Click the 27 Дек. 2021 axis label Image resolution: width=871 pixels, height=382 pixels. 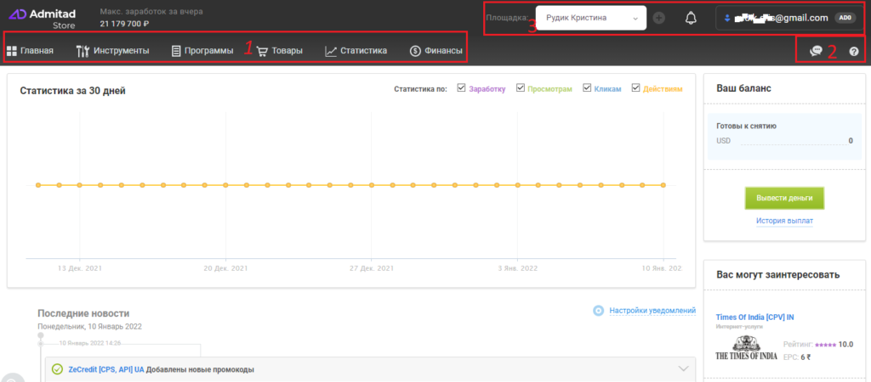(x=372, y=268)
